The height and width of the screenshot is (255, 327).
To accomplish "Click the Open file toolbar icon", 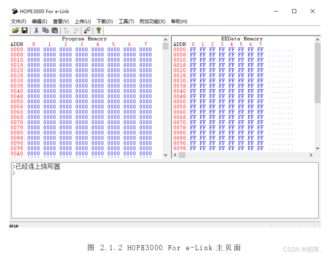I will (x=15, y=30).
